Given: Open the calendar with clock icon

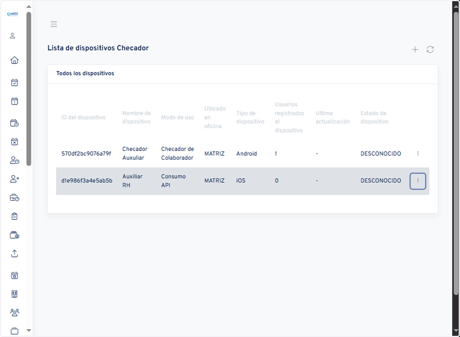Looking at the screenshot, I should (14, 123).
